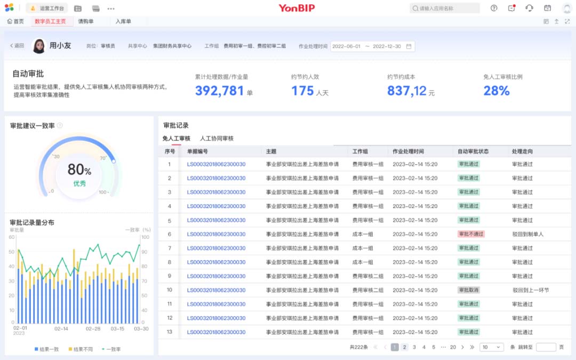Click the 自动审批状态 column header
Screen dimensions: 576x360
coord(473,151)
